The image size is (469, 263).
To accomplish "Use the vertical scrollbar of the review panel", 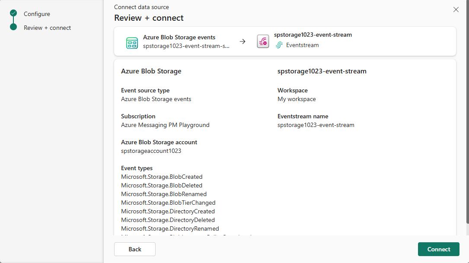I will coord(468,112).
